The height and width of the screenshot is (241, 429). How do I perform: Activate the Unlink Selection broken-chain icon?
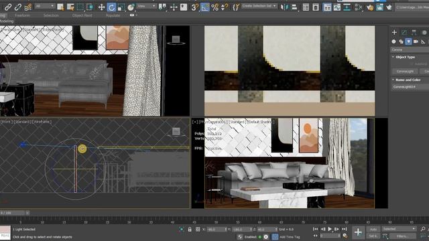(x=18, y=7)
